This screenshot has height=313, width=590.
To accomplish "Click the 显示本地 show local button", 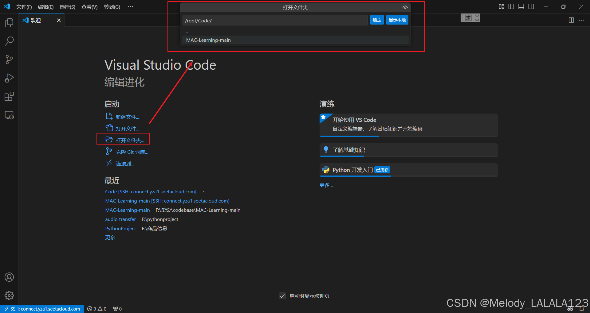I will (397, 20).
